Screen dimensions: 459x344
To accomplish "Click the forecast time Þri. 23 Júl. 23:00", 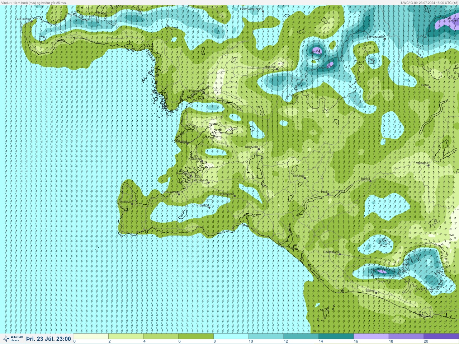I will [48, 339].
